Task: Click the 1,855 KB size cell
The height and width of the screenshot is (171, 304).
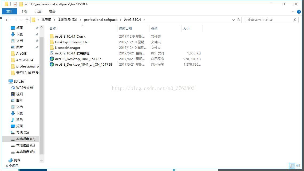Action: click(x=194, y=53)
